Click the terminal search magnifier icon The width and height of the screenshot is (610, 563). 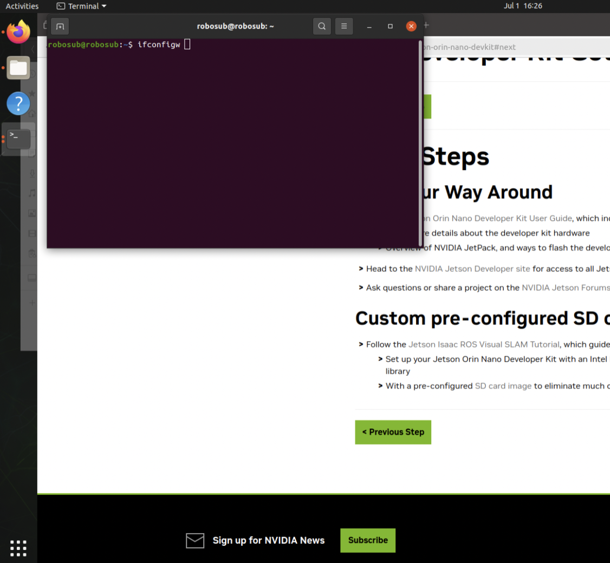pyautogui.click(x=322, y=27)
